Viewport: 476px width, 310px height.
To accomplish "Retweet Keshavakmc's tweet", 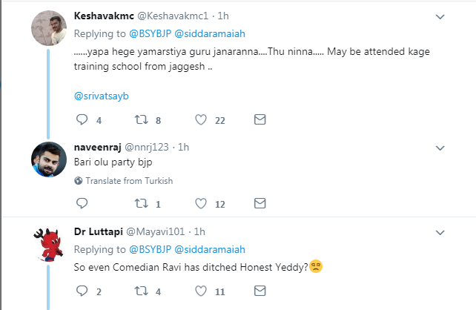I will tap(141, 119).
